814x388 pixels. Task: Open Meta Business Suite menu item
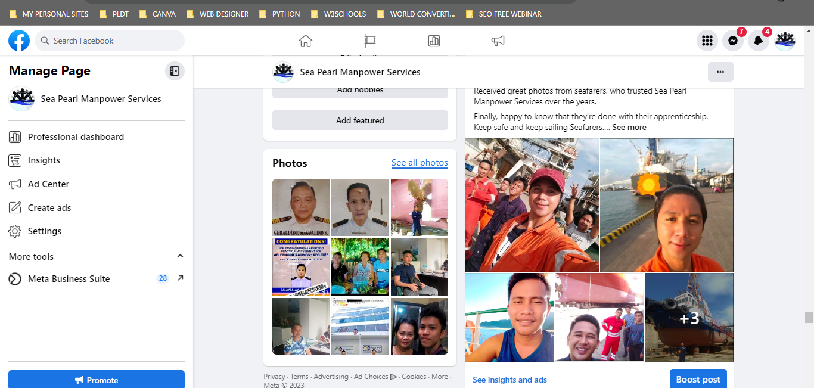coord(97,279)
